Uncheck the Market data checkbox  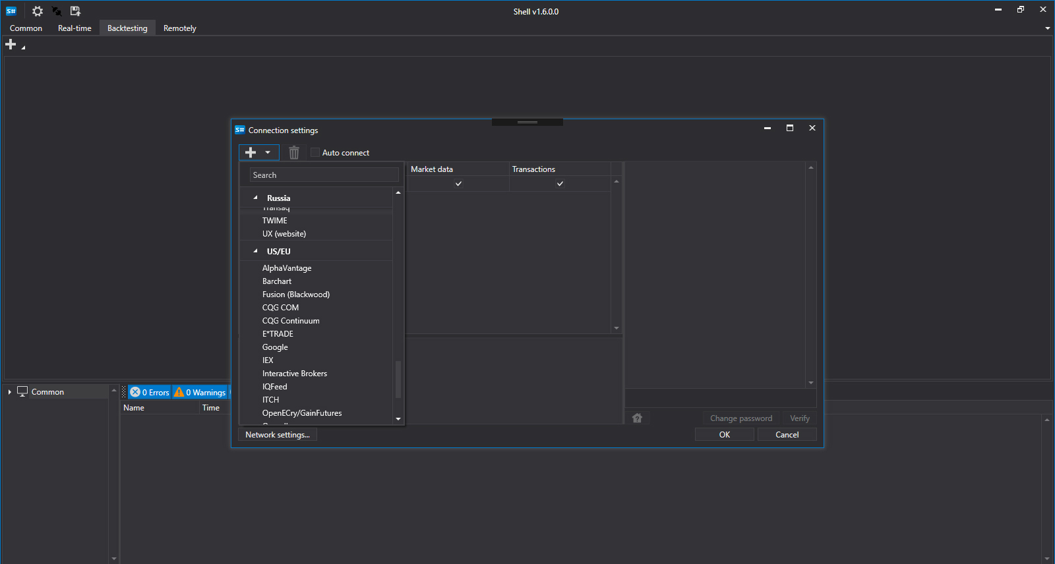[458, 184]
